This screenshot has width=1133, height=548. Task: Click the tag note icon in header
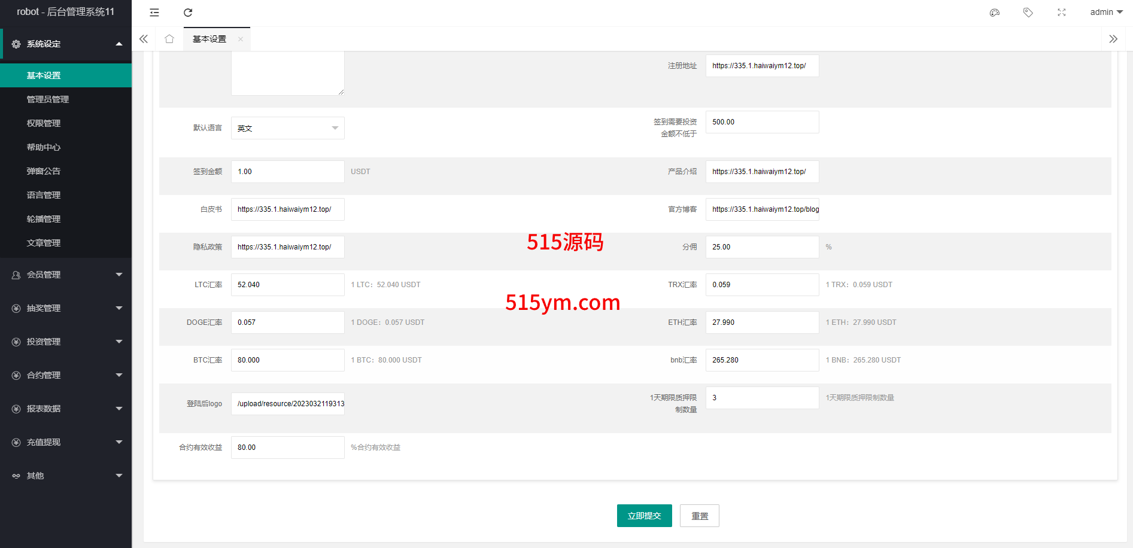[x=1028, y=13]
